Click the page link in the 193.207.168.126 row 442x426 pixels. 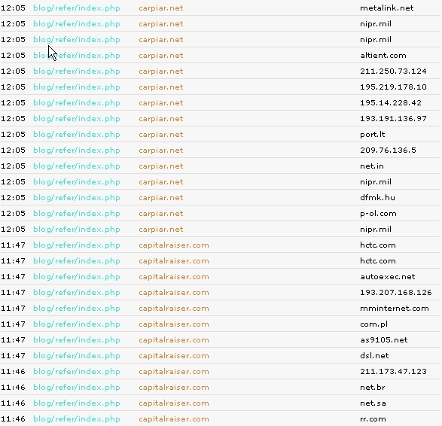click(77, 293)
